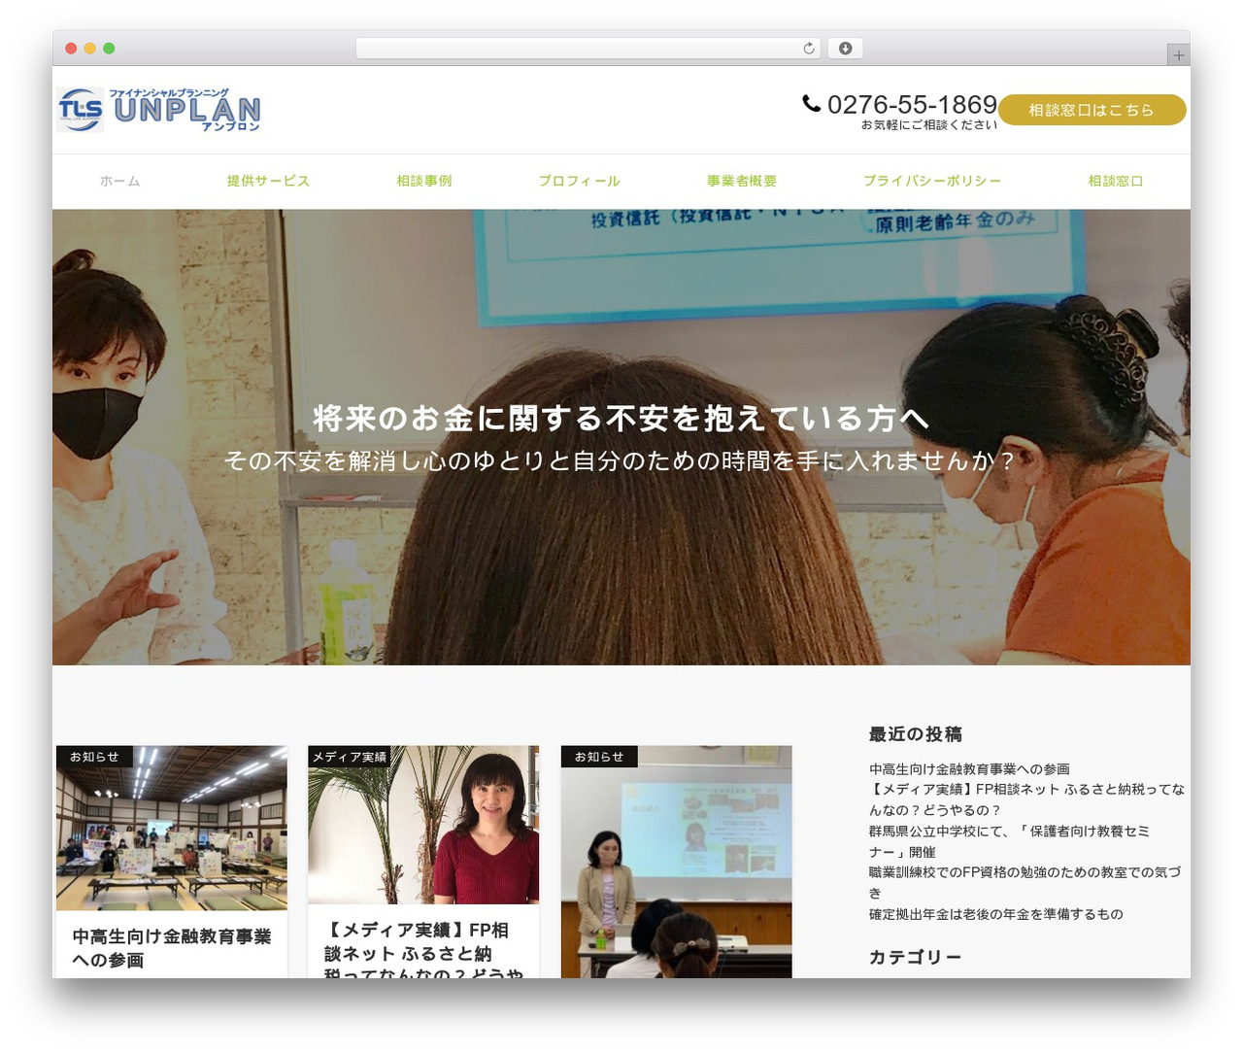
Task: Open the プライバシーポリシー menu item
Action: click(x=932, y=181)
